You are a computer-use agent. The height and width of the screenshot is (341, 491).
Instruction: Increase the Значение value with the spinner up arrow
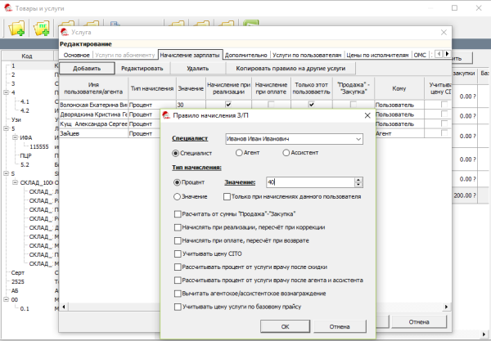358,180
